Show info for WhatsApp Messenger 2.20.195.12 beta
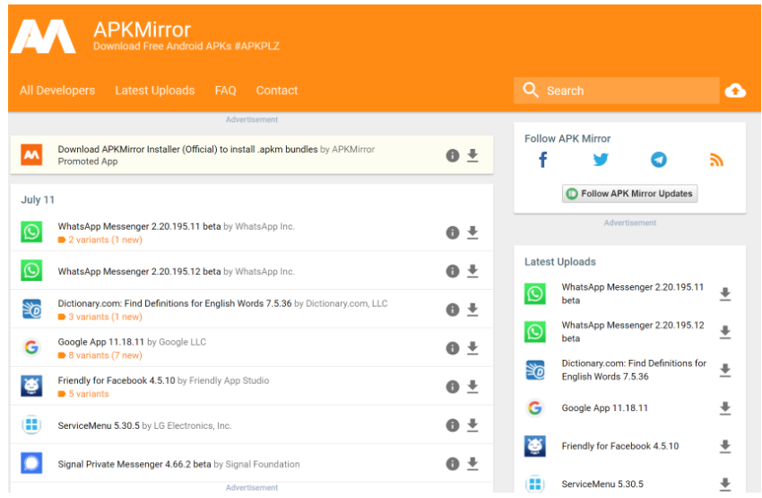The height and width of the screenshot is (498, 762). pyautogui.click(x=453, y=271)
